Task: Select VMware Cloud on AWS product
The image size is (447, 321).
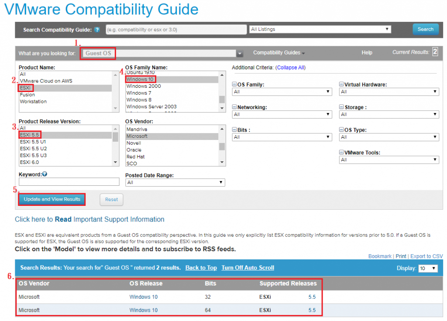Action: (65, 81)
